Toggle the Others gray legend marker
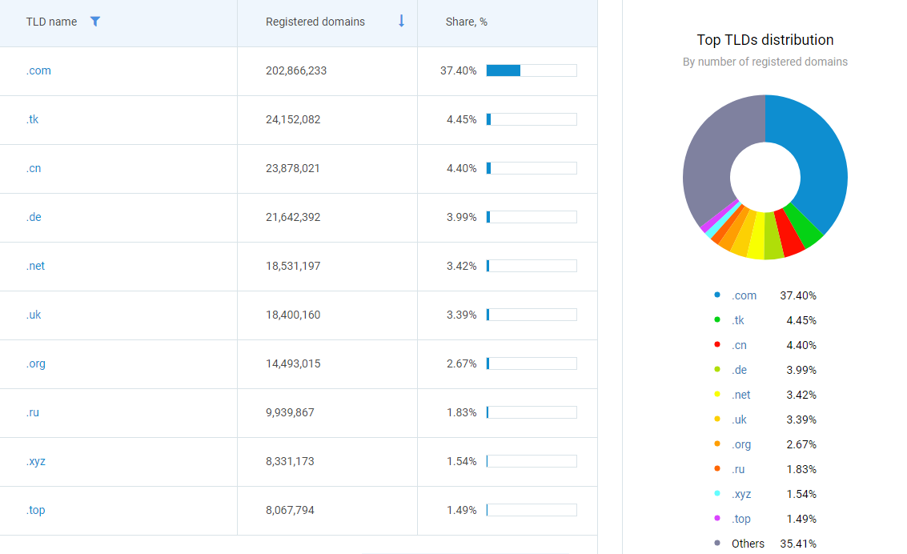This screenshot has height=554, width=907. 717,544
